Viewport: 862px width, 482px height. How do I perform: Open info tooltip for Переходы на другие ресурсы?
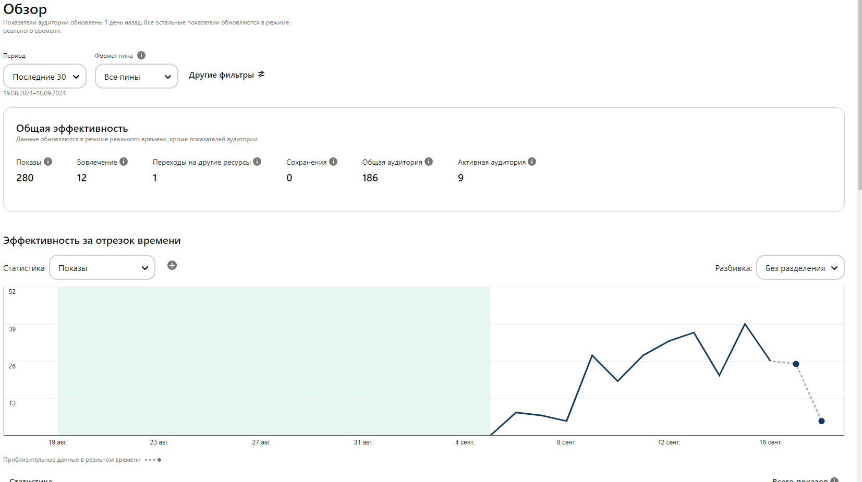click(257, 162)
